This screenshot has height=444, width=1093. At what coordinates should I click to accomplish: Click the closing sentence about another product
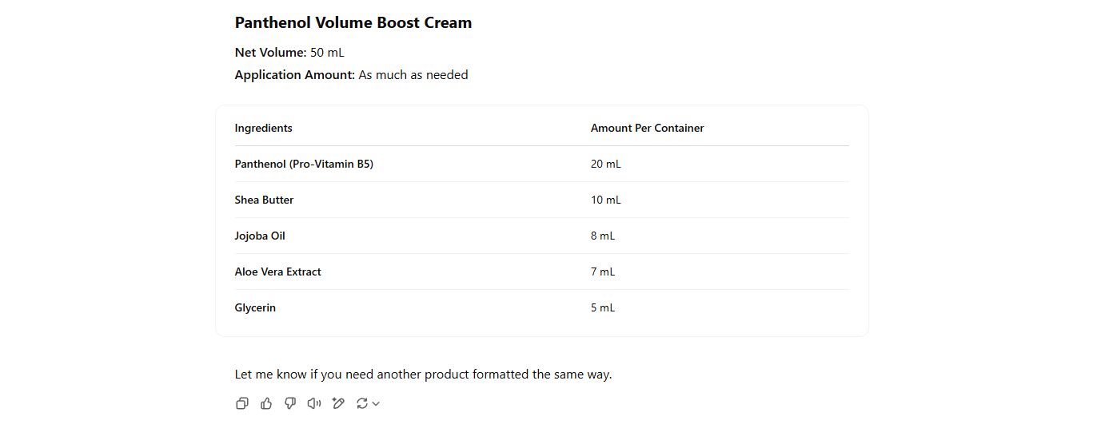[423, 375]
